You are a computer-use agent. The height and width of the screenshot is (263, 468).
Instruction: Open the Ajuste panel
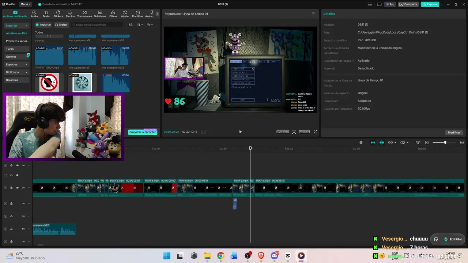(x=125, y=14)
